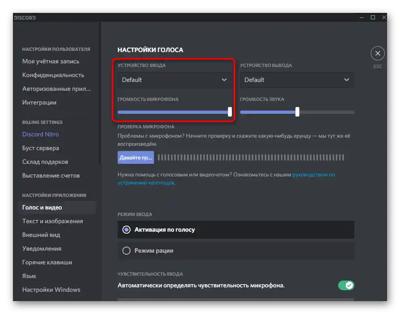Click the НАСТРОЙКИ ГОЛОСА heading
The height and width of the screenshot is (314, 400).
click(150, 50)
